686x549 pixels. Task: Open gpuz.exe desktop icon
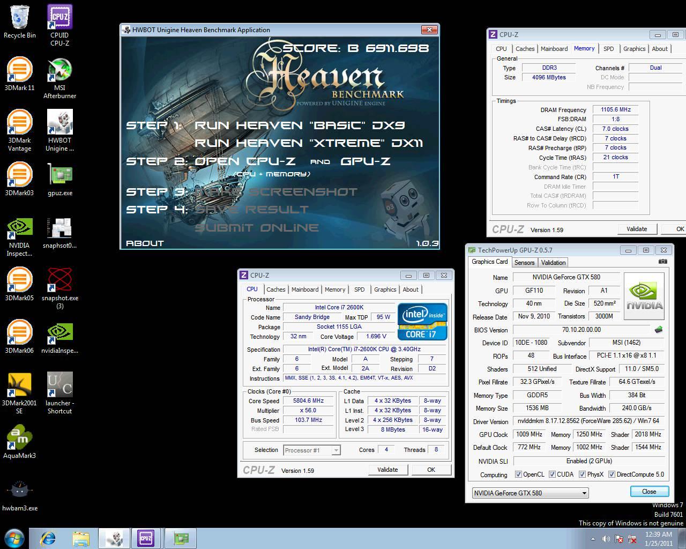pyautogui.click(x=59, y=179)
